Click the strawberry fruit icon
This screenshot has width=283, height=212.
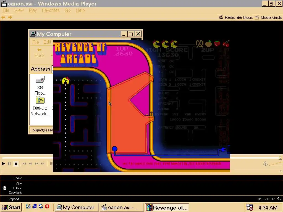coord(217,44)
